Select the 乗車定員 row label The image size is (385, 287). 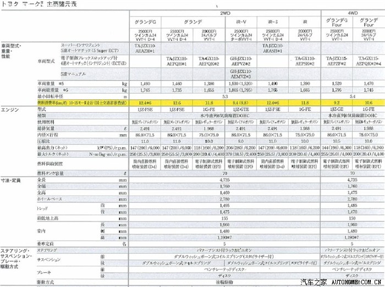[x=46, y=243]
